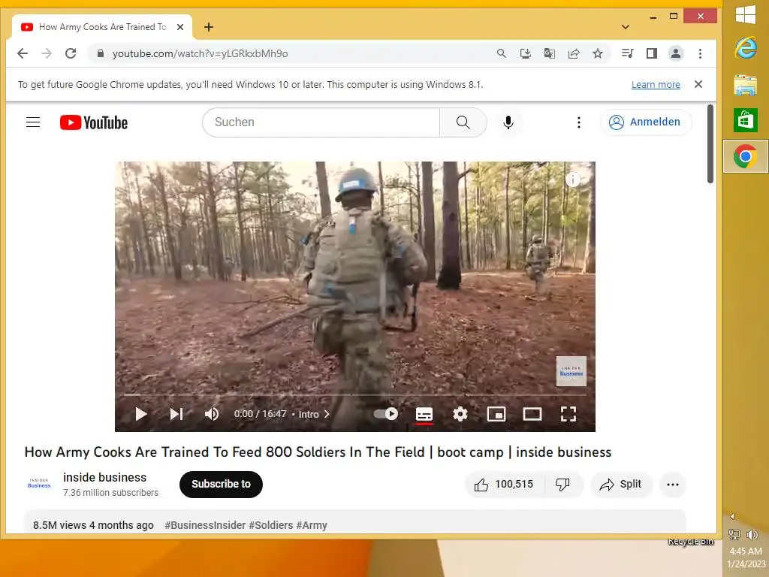Switch to theater mode
This screenshot has width=769, height=577.
click(x=532, y=414)
